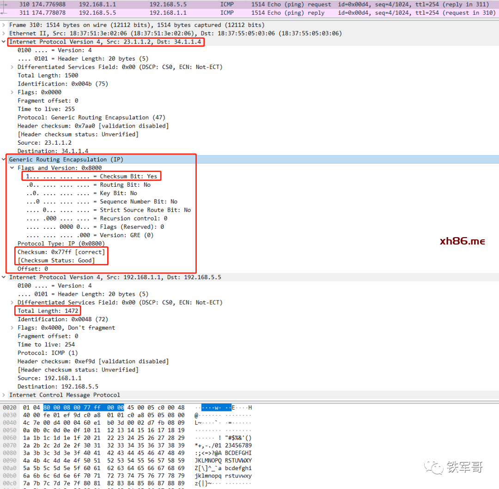The width and height of the screenshot is (499, 489).
Task: Collapse outer IPv4 header with Src 23.1.1.2
Action: [5, 42]
